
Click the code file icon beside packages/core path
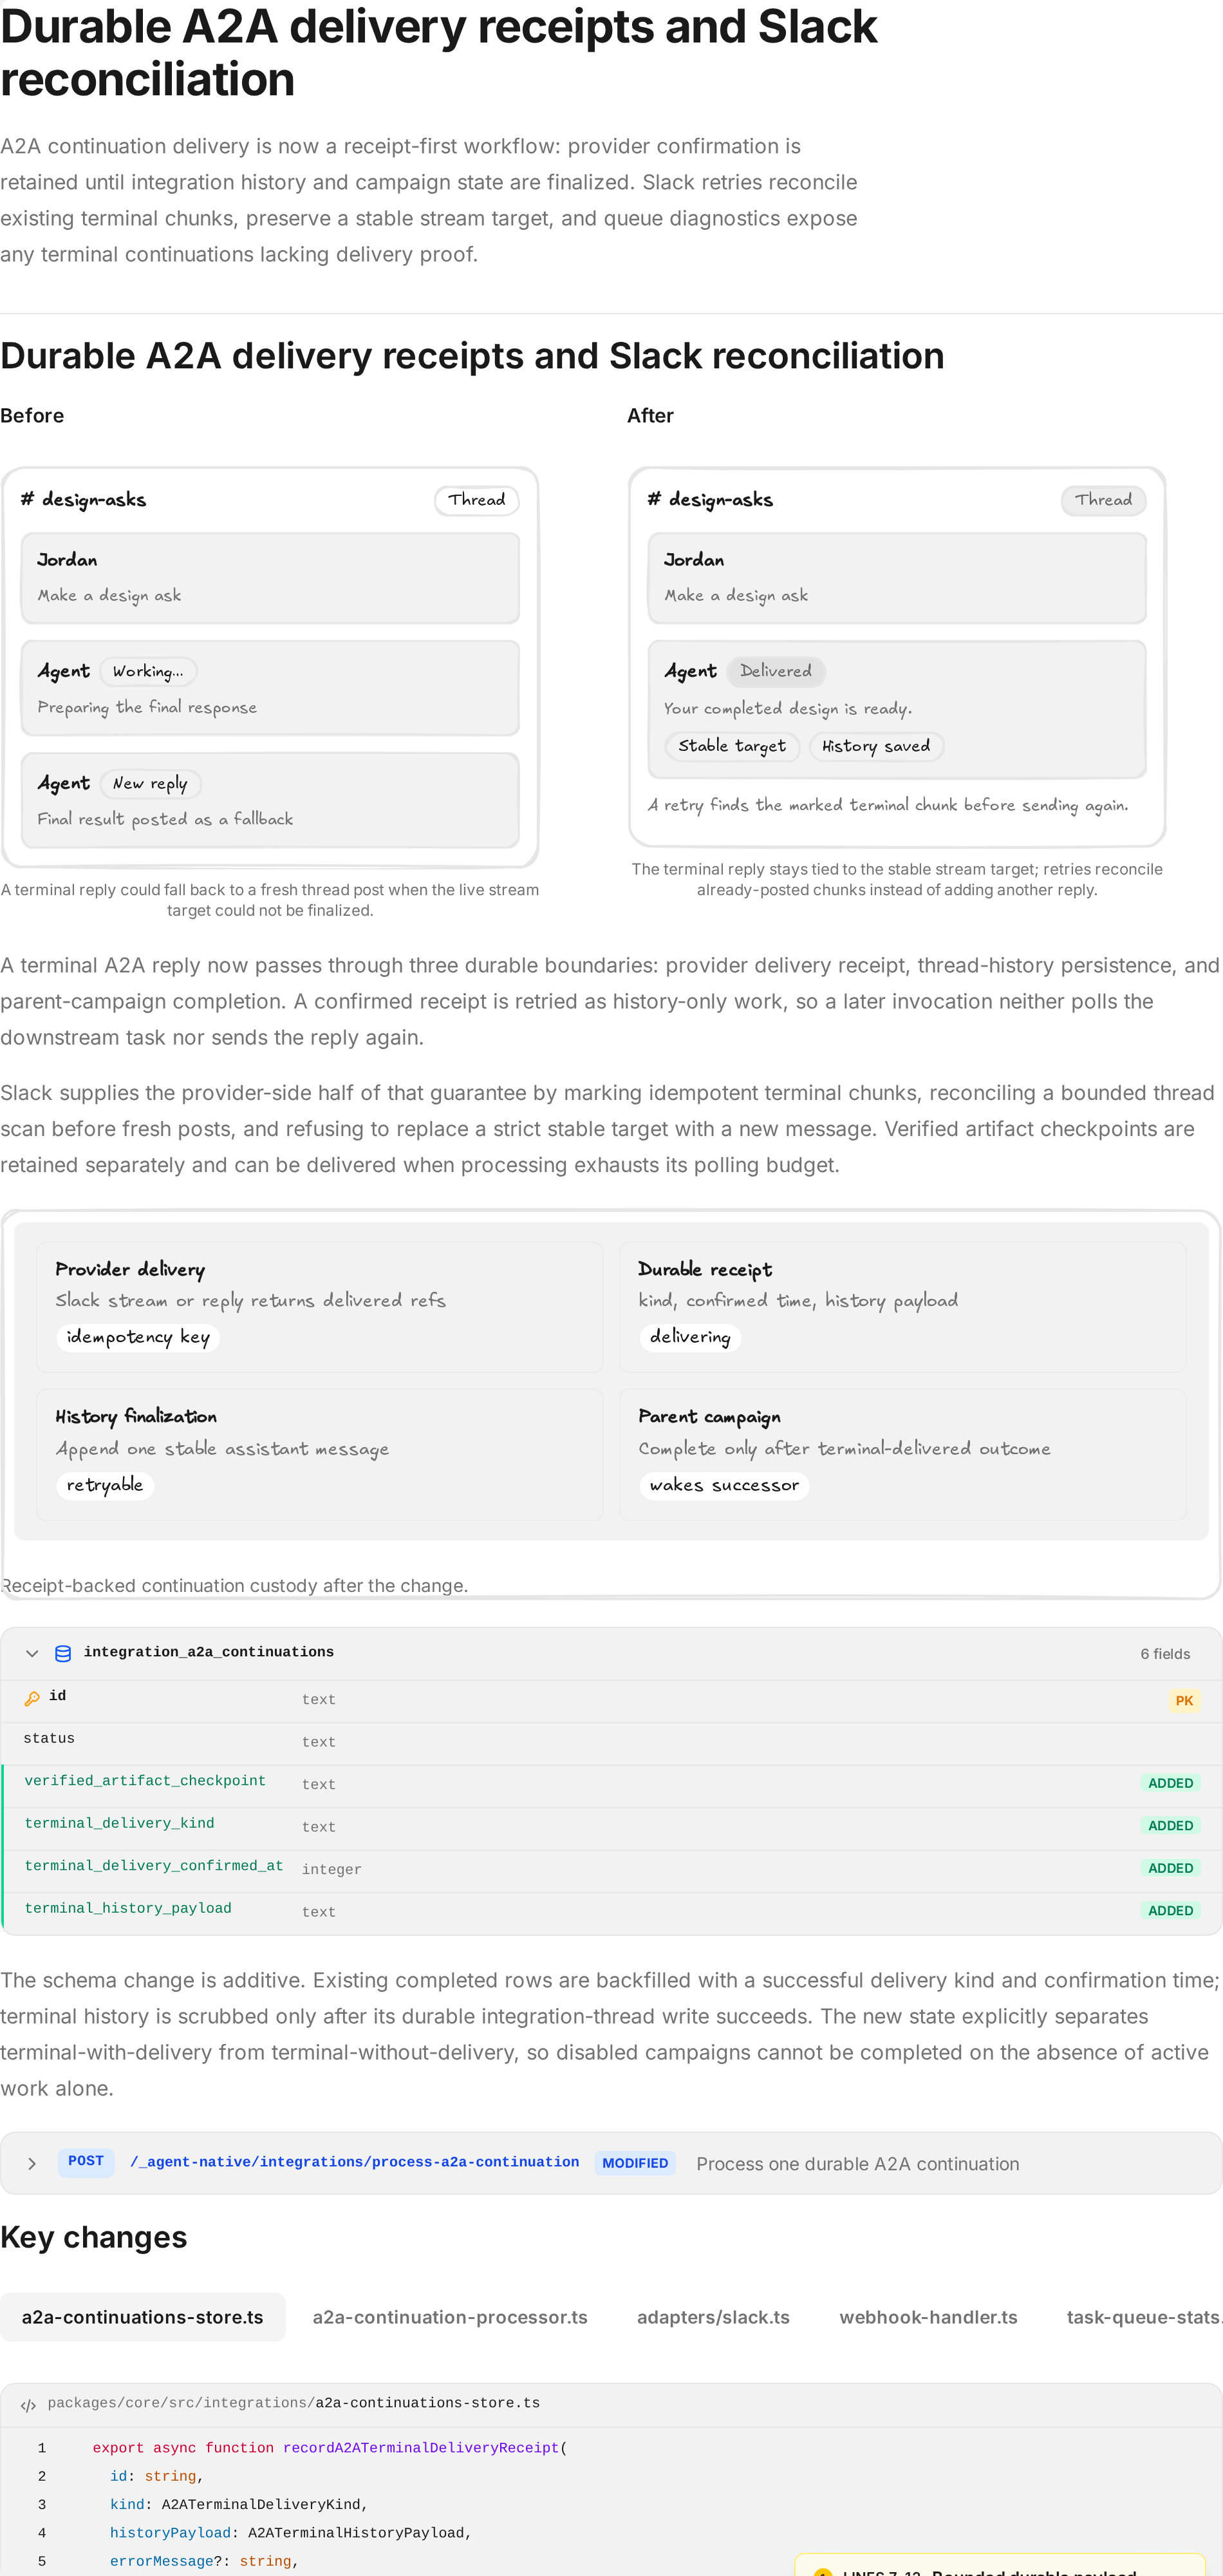point(29,2405)
